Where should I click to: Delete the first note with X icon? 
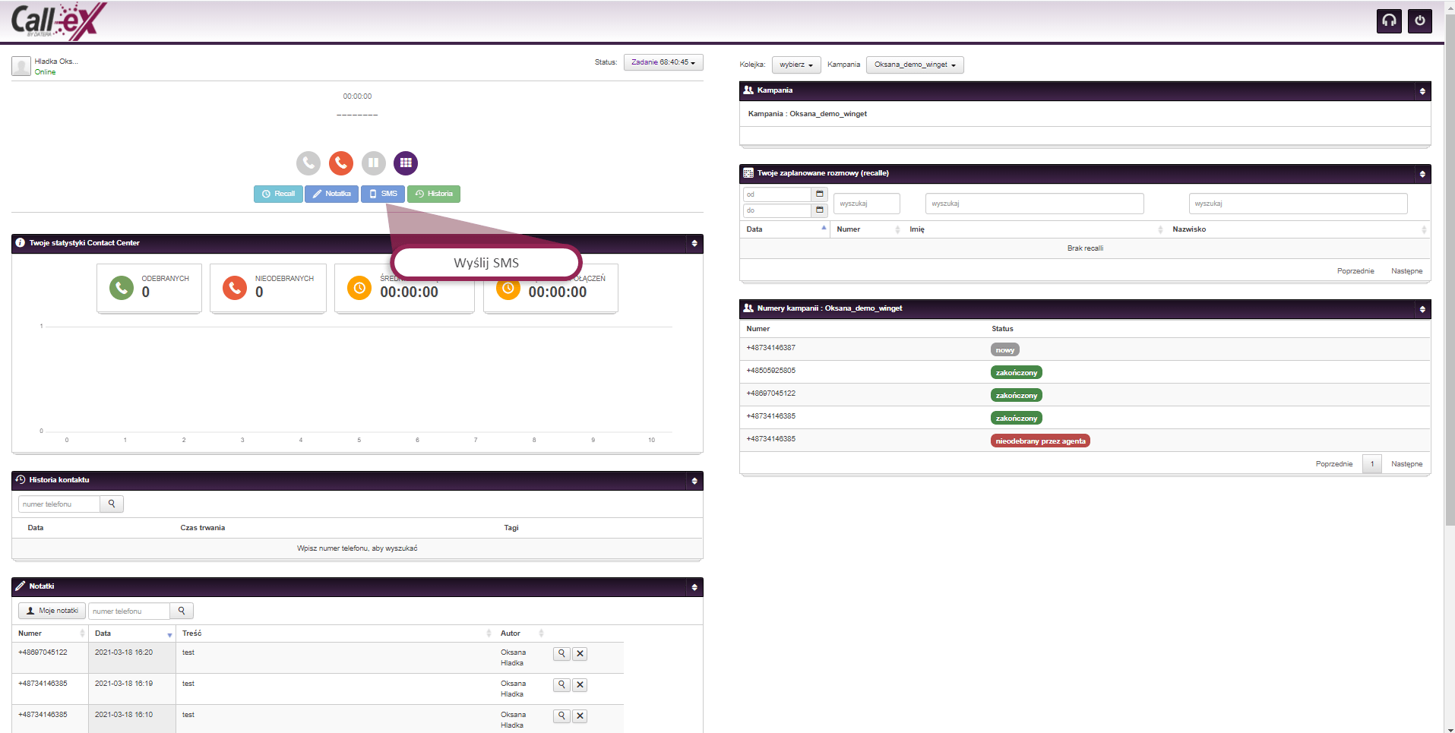pyautogui.click(x=580, y=653)
